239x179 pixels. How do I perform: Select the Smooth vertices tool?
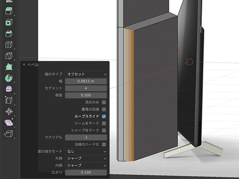pos(9,89)
